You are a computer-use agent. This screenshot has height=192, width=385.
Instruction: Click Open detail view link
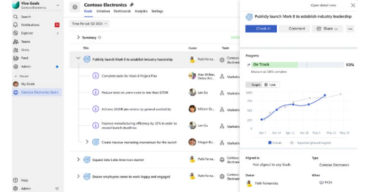click(323, 5)
